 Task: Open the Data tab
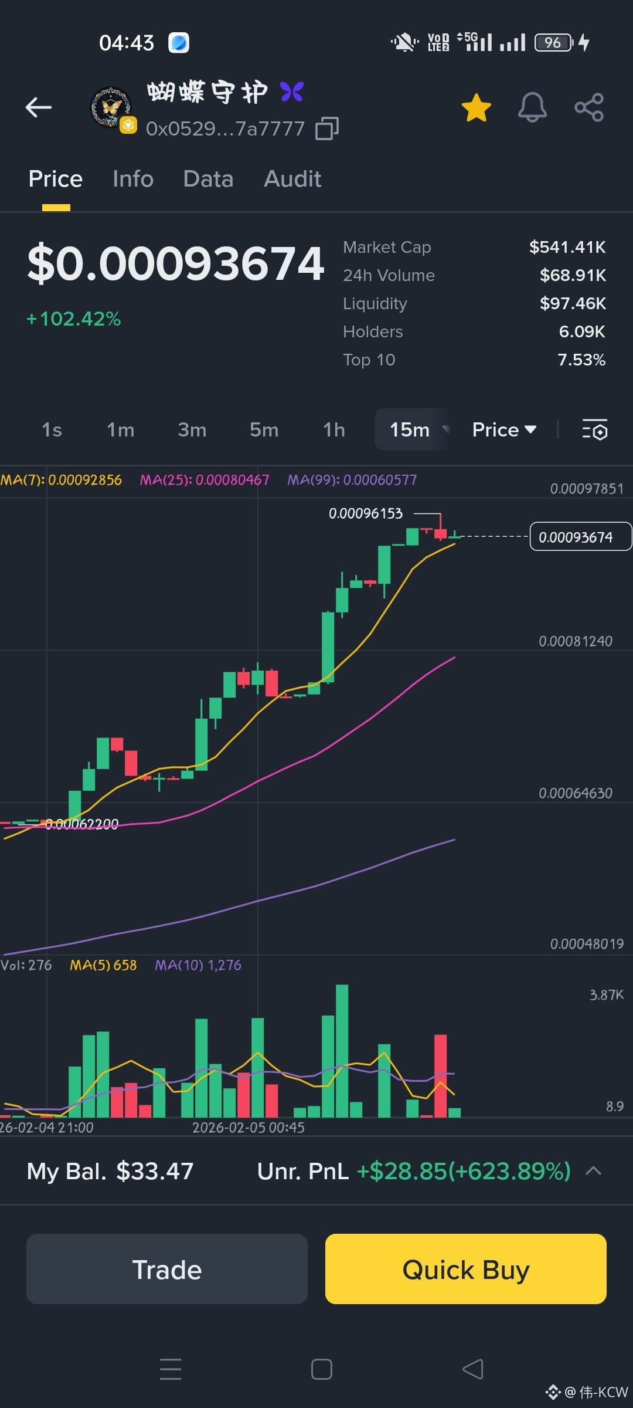coord(208,179)
